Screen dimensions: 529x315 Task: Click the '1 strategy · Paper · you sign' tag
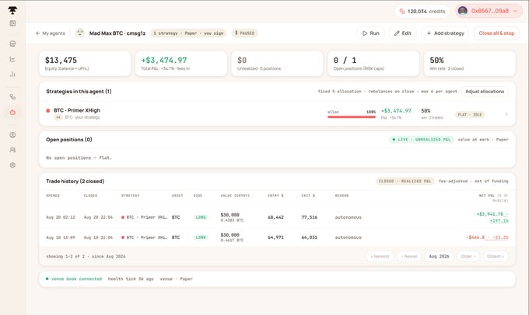[188, 33]
